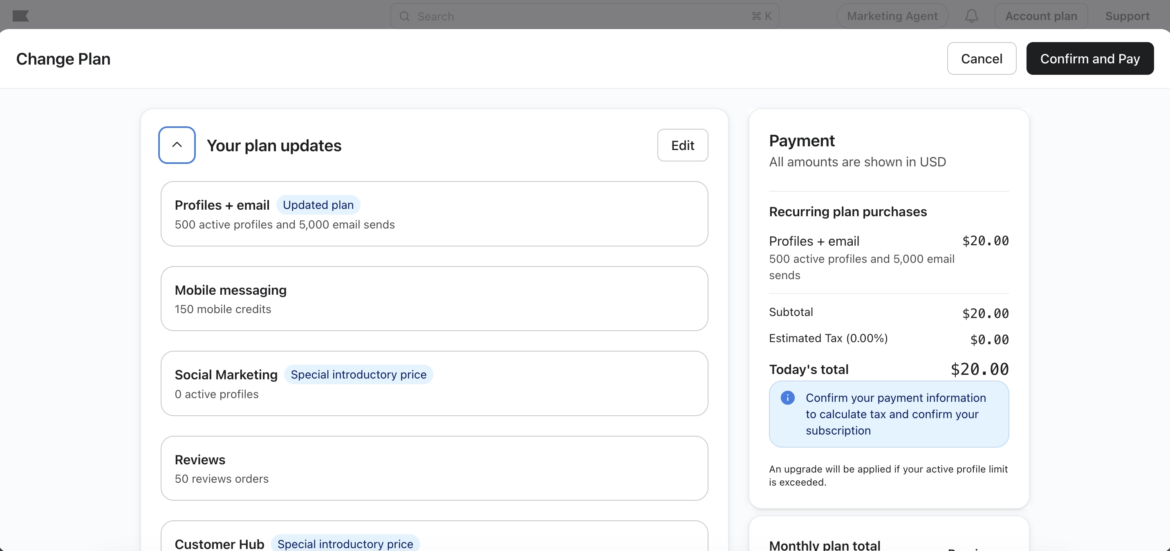Image resolution: width=1170 pixels, height=551 pixels.
Task: Select the Profiles + email plan card
Action: [434, 214]
